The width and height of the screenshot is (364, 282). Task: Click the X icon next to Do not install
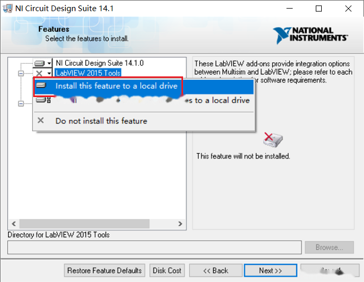click(41, 121)
